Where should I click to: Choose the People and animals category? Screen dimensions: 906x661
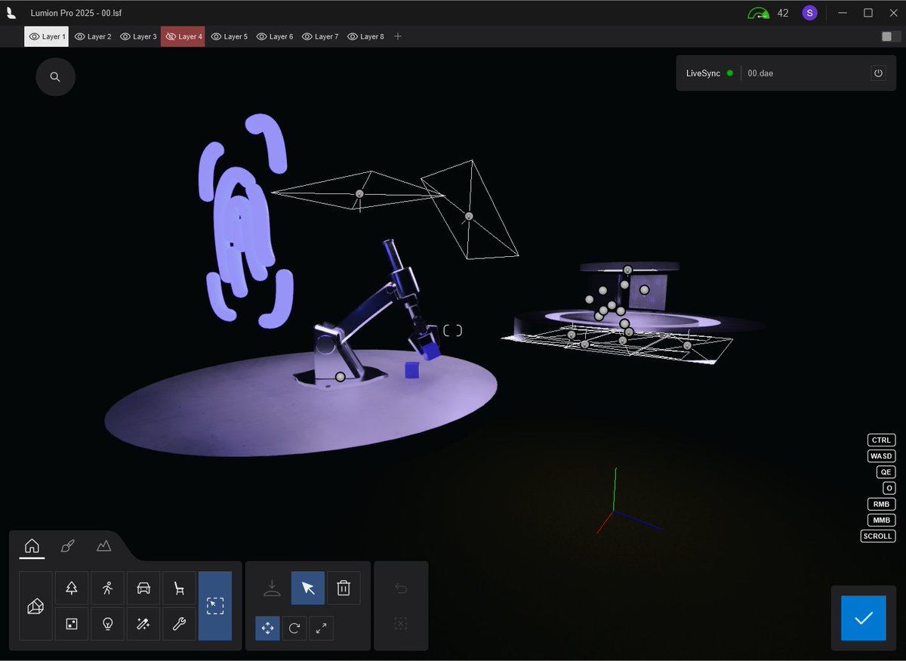(107, 588)
